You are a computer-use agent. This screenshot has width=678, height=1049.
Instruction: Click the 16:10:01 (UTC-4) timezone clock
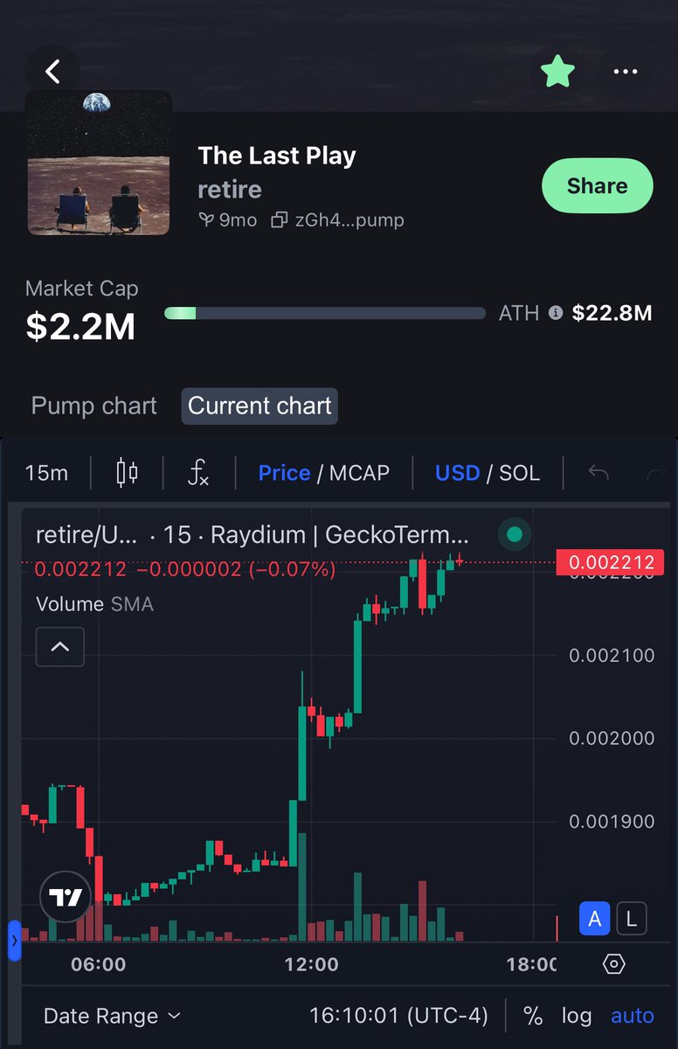[x=398, y=1016]
